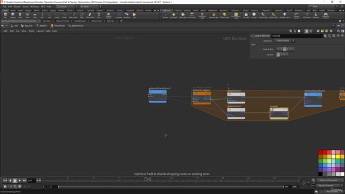The height and width of the screenshot is (194, 345).
Task: Add a Volume Light from the shelf
Action: tap(213, 15)
